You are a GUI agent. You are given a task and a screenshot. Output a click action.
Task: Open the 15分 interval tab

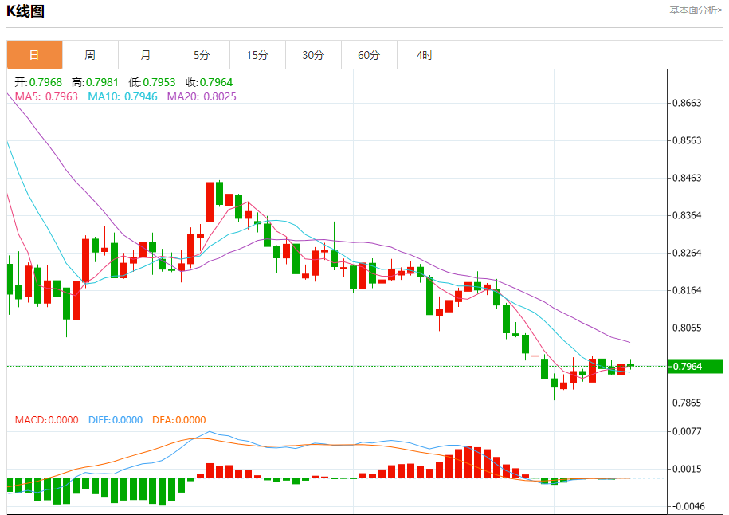point(257,55)
